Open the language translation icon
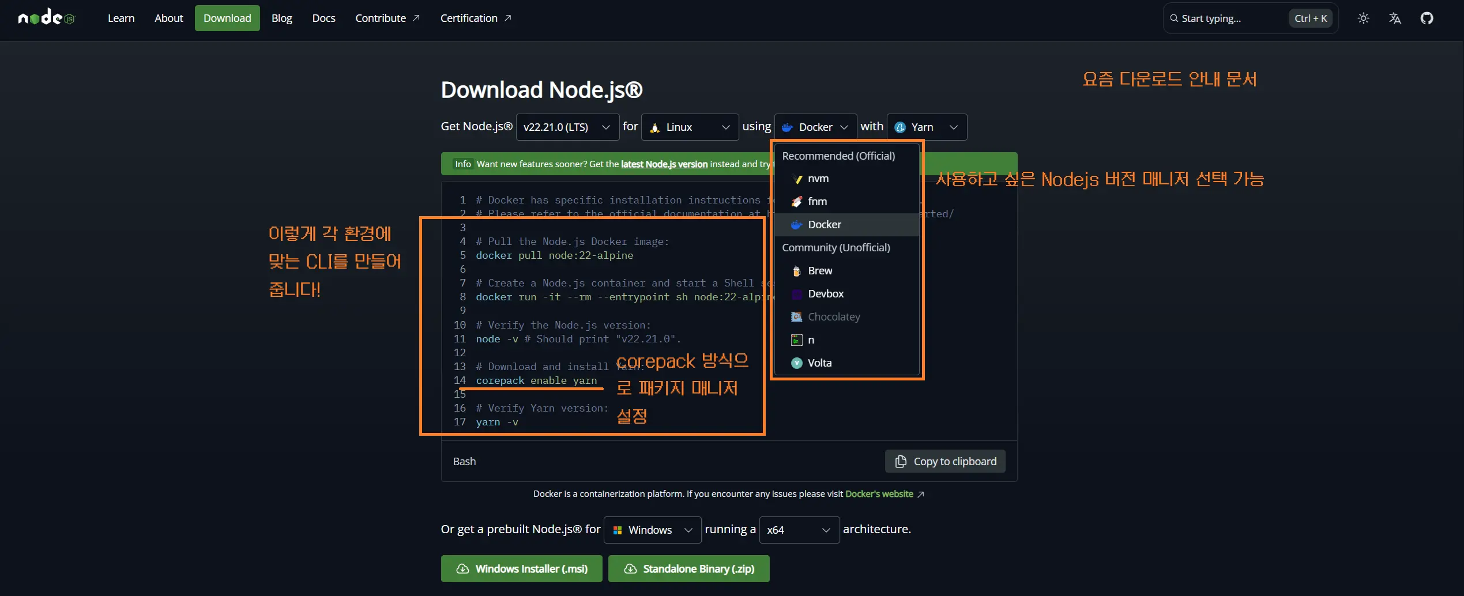Viewport: 1464px width, 596px height. pos(1395,18)
